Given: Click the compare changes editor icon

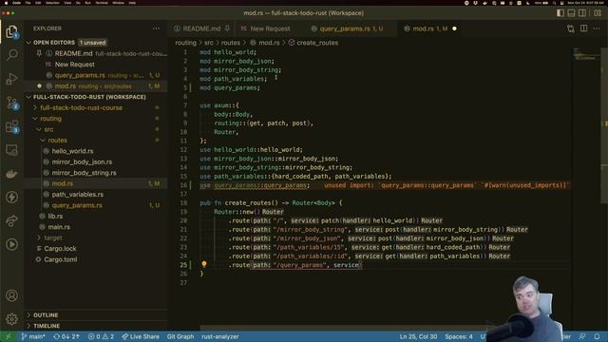Looking at the screenshot, I should 571,28.
